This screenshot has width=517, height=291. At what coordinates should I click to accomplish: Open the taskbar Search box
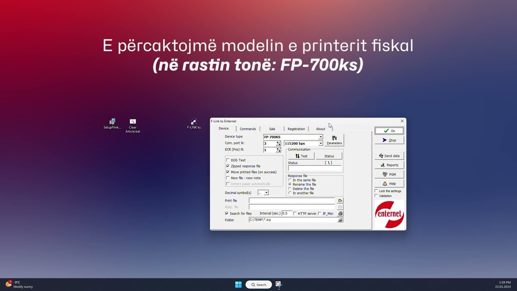point(258,285)
